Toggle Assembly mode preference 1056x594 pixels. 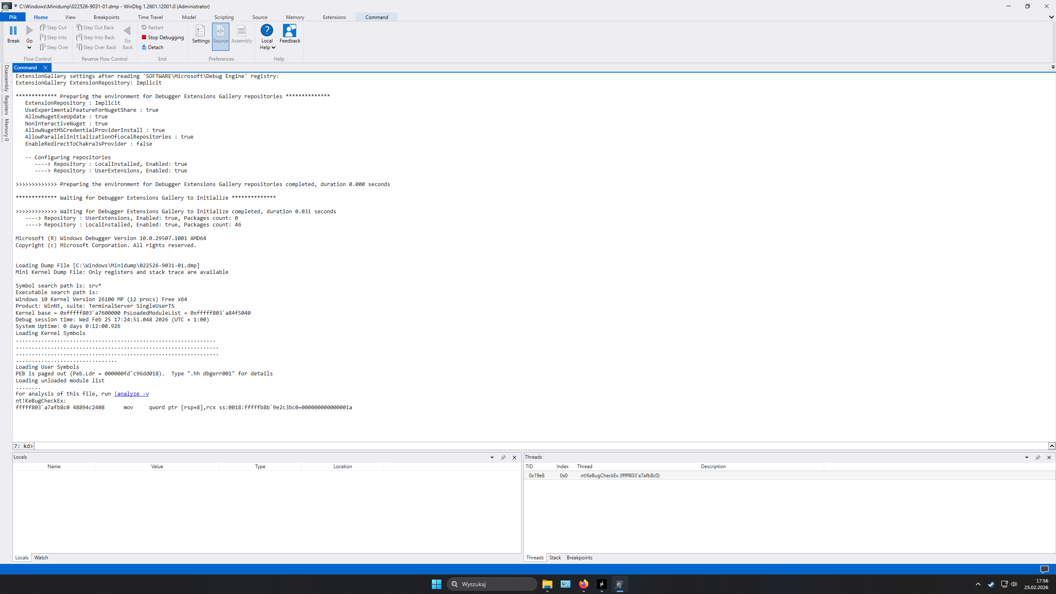pos(241,36)
